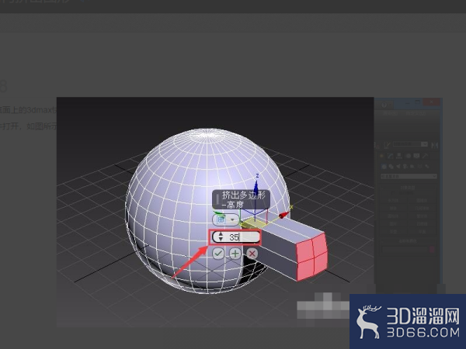The image size is (466, 349).
Task: Open the help question mark icon
Action: point(384,105)
